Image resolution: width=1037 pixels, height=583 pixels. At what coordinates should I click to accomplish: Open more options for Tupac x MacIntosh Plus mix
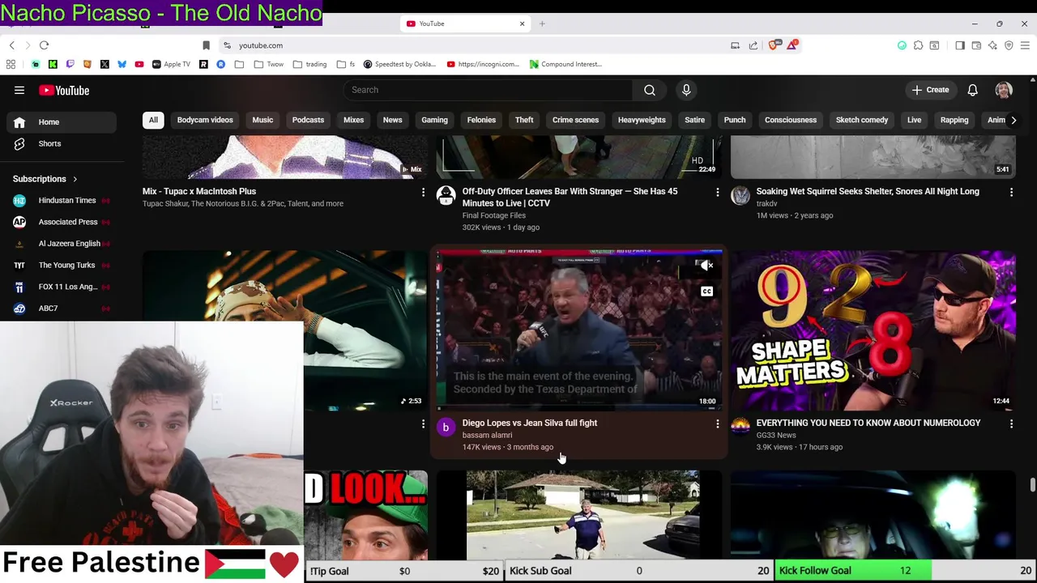click(423, 192)
